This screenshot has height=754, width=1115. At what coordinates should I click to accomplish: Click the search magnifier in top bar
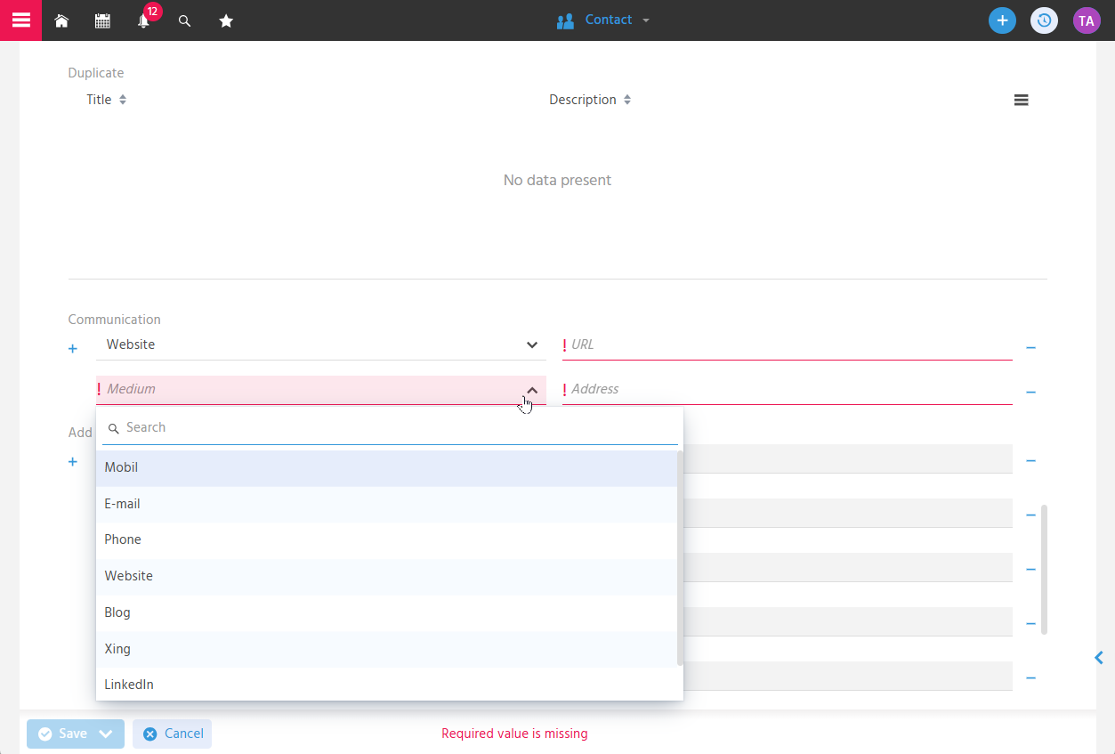[x=184, y=20]
